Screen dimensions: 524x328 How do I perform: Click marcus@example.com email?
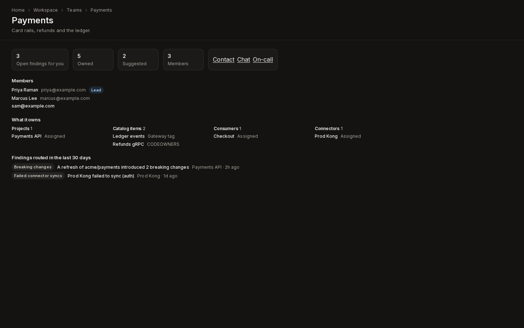65,98
